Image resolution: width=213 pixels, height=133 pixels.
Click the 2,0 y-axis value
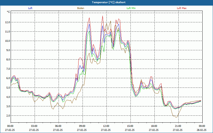[8, 116]
